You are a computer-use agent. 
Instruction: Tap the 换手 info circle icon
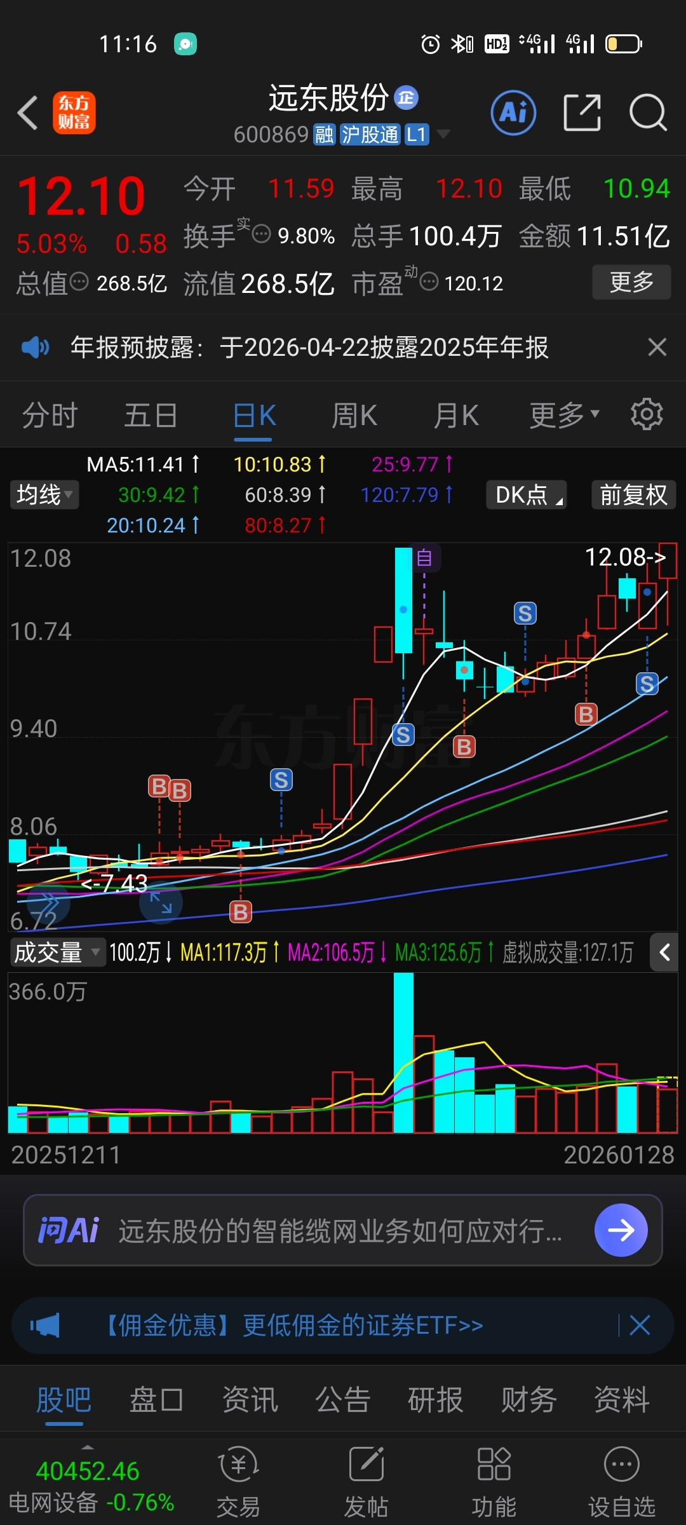[262, 234]
